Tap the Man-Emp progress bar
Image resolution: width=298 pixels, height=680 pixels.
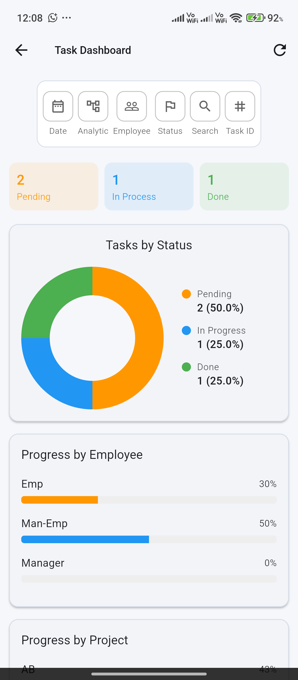[149, 539]
